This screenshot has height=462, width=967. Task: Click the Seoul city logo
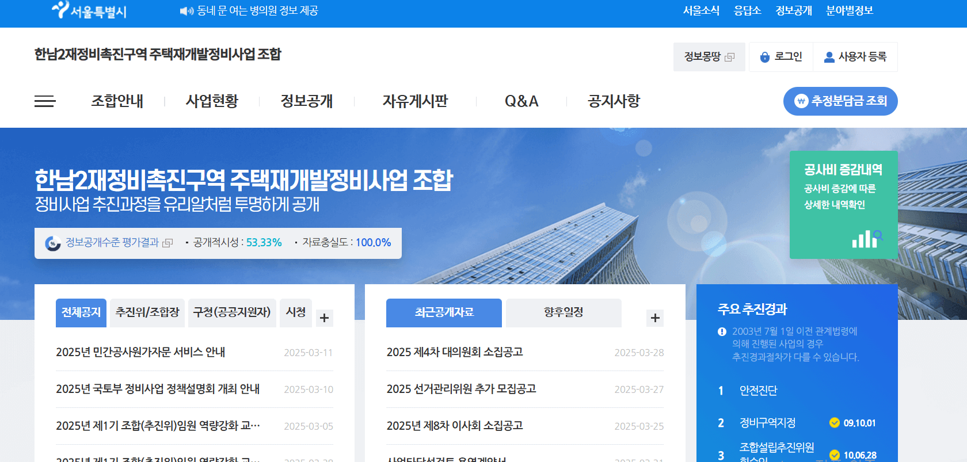pyautogui.click(x=89, y=10)
